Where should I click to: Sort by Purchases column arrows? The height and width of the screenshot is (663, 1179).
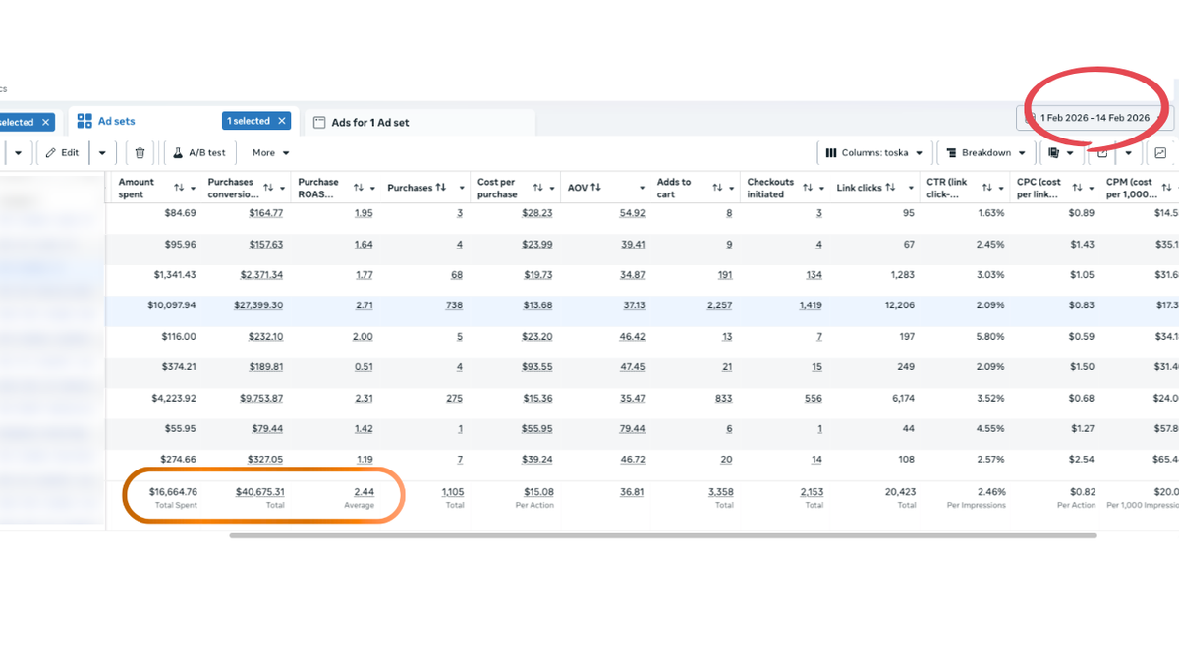(440, 188)
